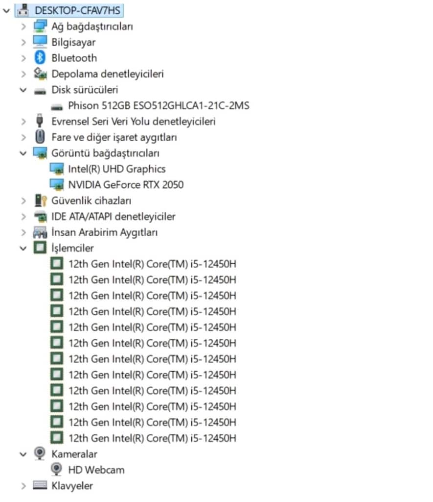The image size is (433, 502).
Task: Expand Depolama denetleyicileri category
Action: [23, 74]
